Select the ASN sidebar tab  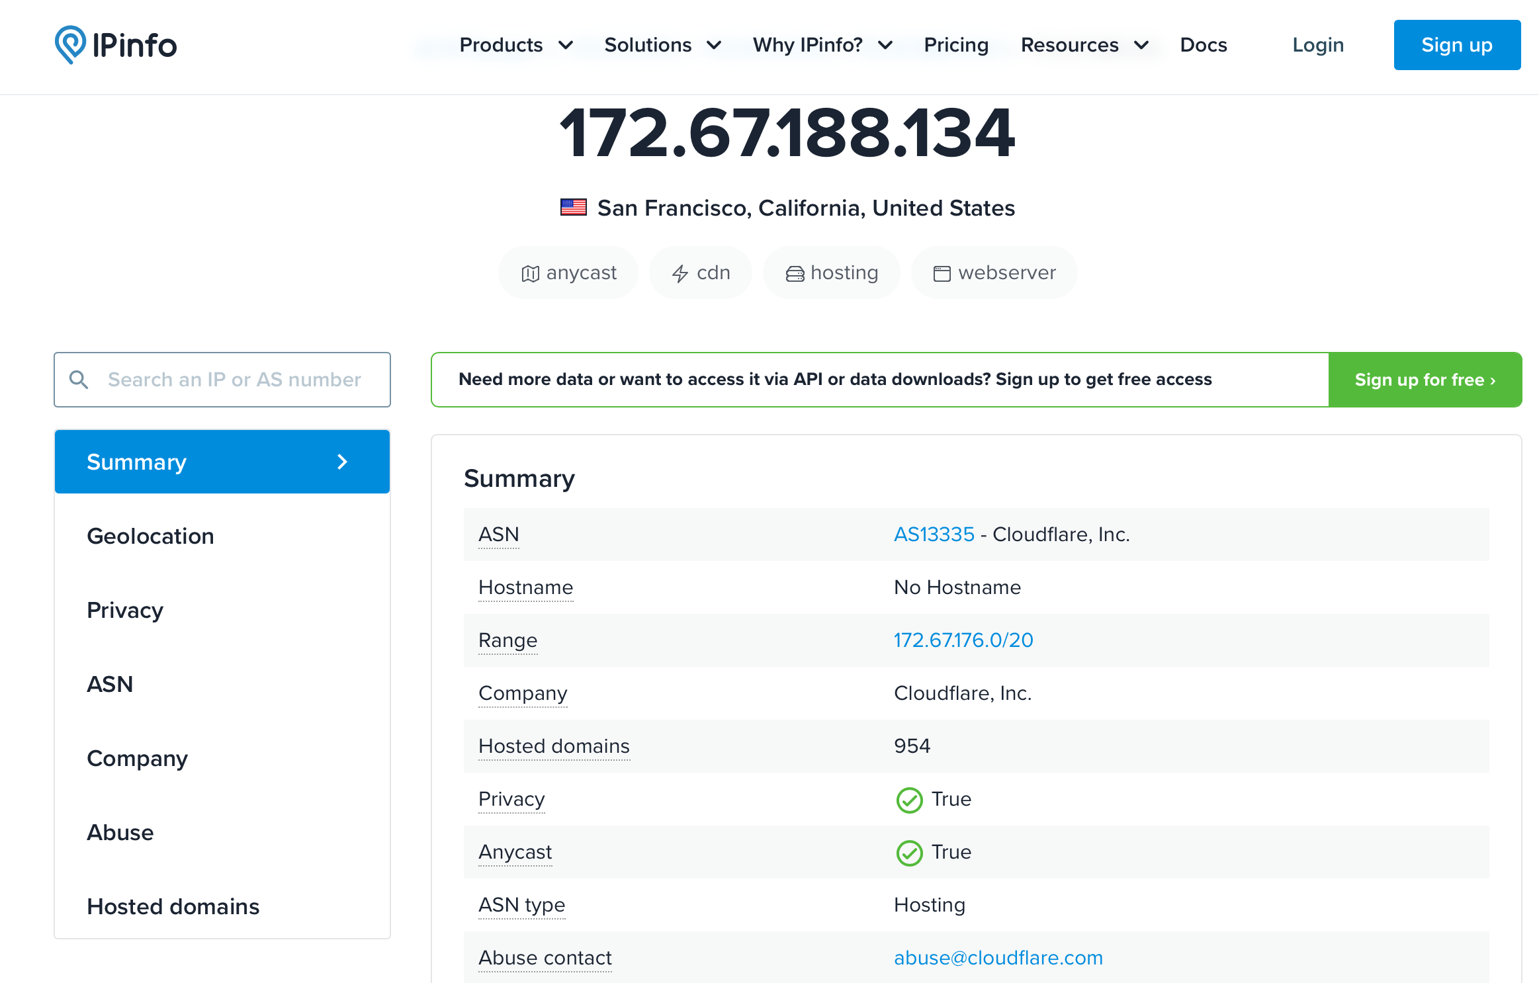[222, 684]
